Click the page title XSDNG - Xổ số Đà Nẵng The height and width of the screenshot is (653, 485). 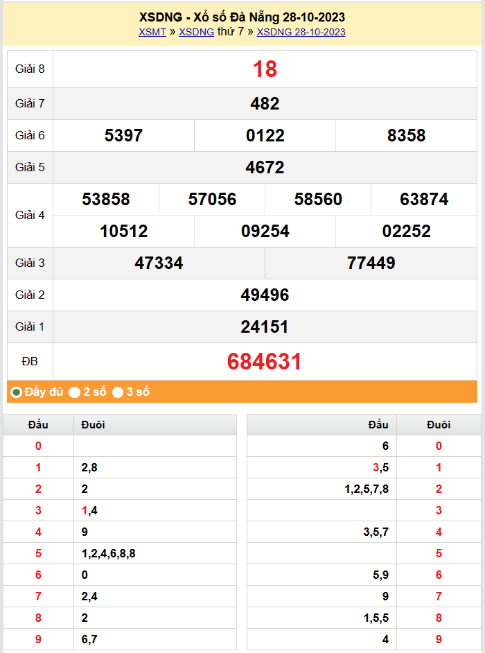click(242, 17)
